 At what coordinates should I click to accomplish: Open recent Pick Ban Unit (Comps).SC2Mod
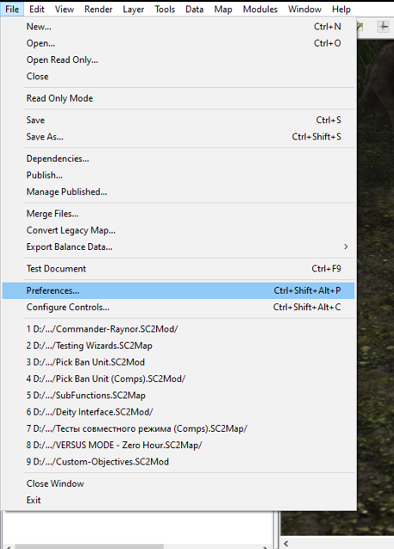tap(178, 379)
